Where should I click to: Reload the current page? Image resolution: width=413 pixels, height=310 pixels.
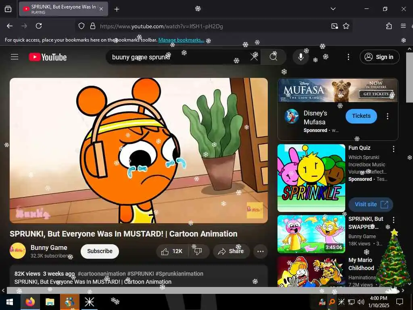(x=39, y=26)
